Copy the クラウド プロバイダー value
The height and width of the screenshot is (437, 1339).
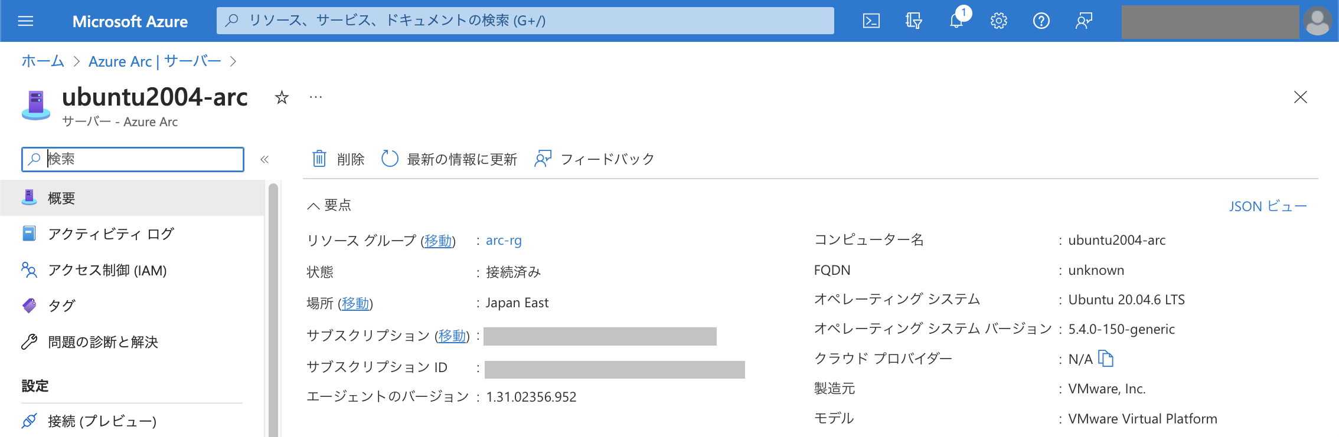point(1106,359)
